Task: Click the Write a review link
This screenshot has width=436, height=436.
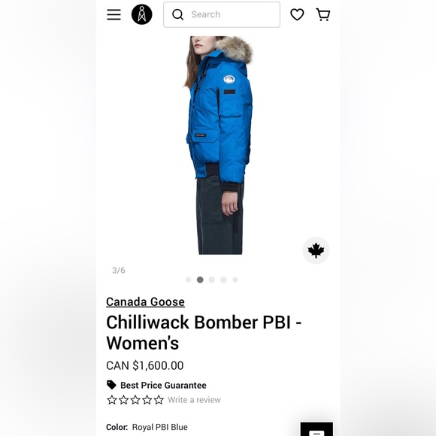Action: (x=194, y=400)
